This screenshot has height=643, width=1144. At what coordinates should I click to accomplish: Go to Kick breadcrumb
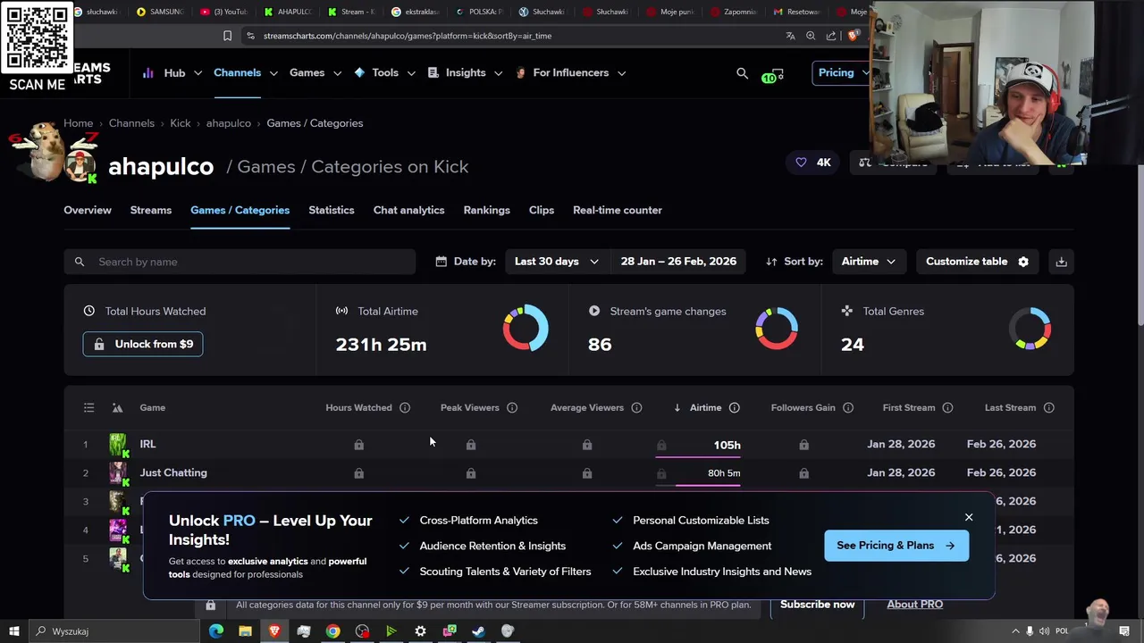point(181,123)
